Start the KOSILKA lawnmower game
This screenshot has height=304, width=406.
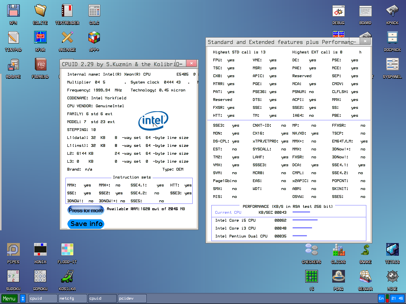(67, 277)
